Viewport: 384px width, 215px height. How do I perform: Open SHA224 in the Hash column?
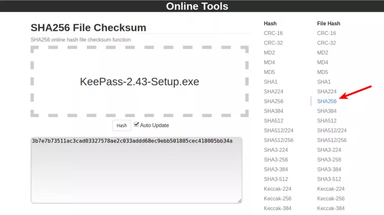273,91
